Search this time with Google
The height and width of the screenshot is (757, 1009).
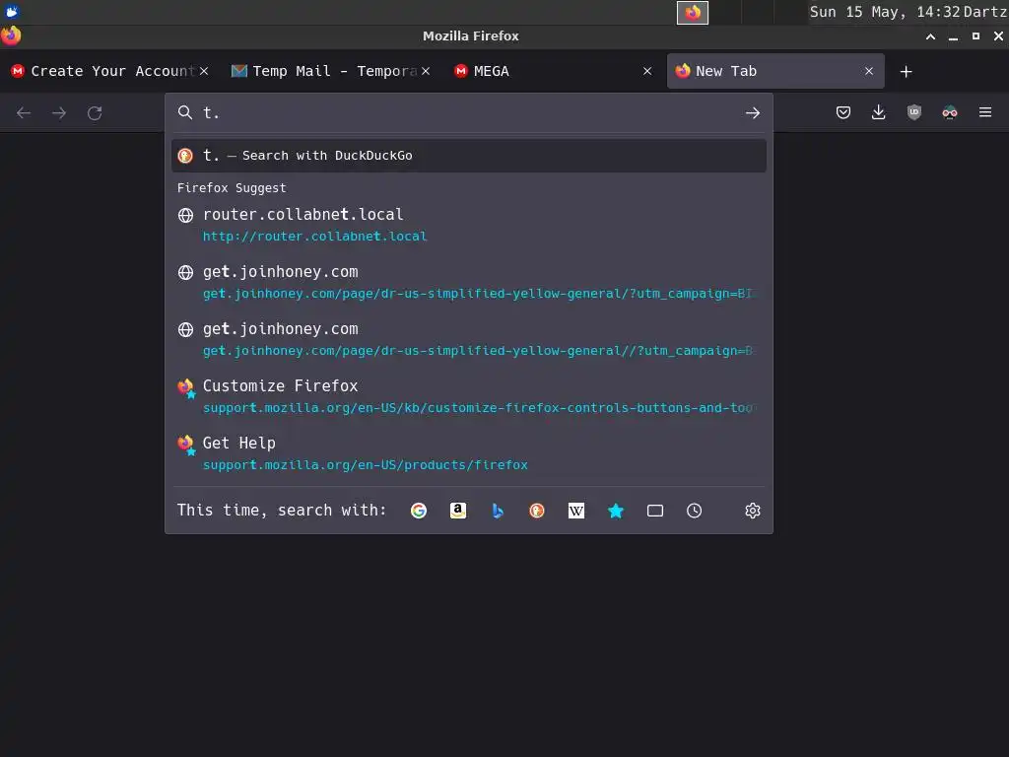pyautogui.click(x=419, y=511)
